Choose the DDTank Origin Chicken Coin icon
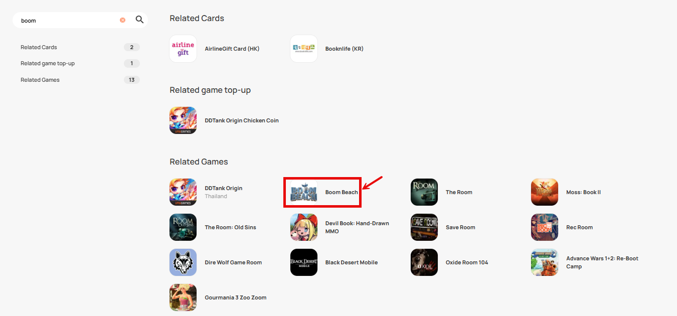Screen dimensions: 677x316 coord(183,120)
